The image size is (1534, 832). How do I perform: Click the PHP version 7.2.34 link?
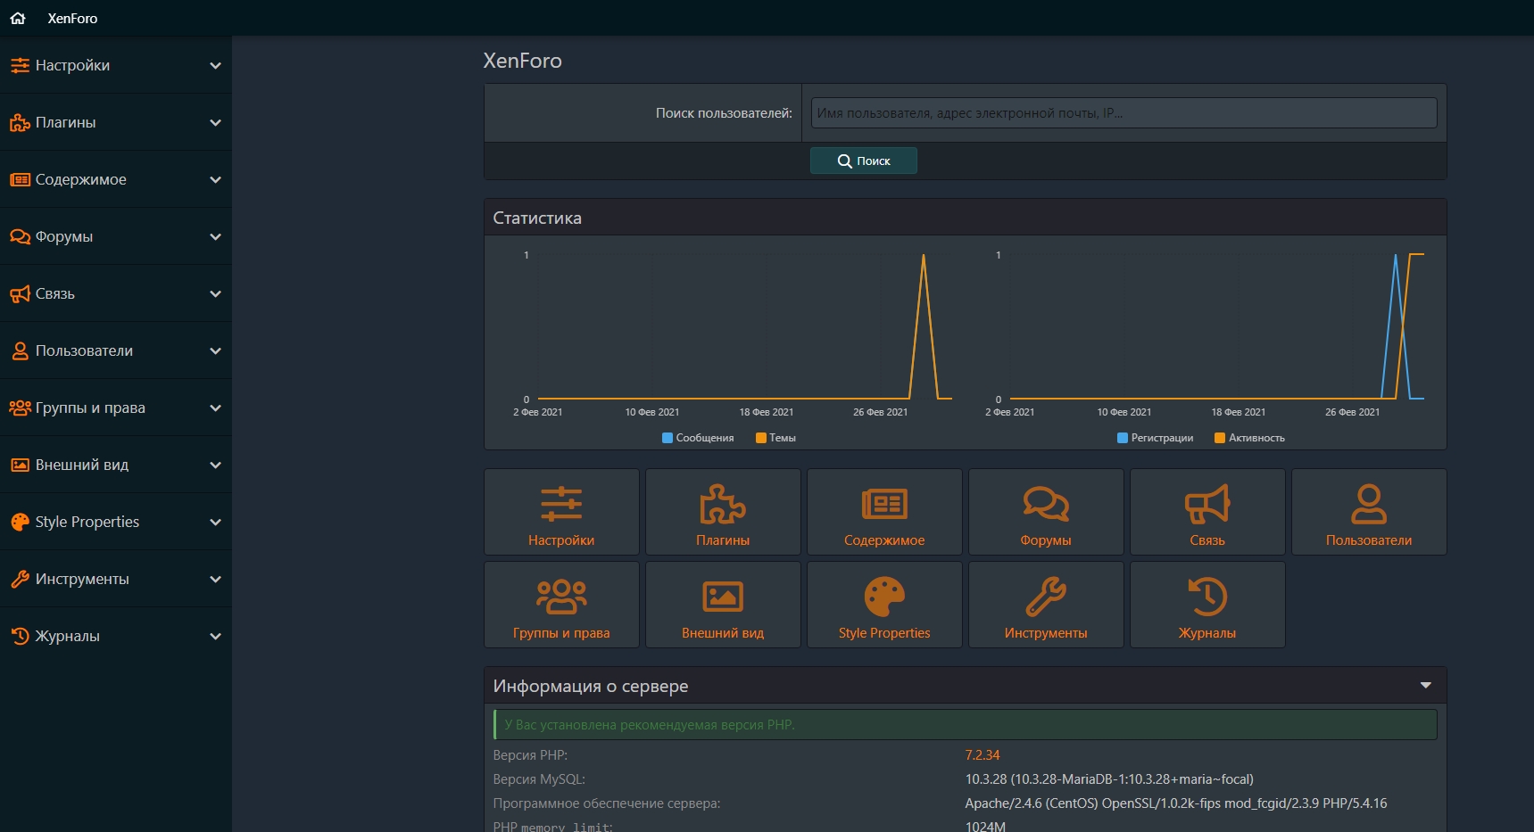983,755
